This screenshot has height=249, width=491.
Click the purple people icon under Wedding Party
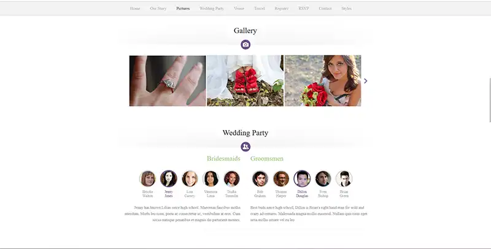coord(245,147)
